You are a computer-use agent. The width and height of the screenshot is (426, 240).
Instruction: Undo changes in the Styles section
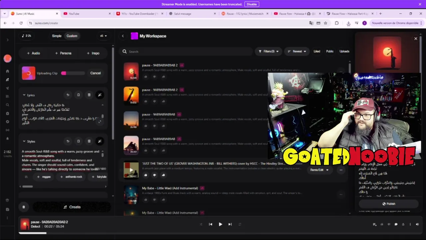click(x=68, y=141)
